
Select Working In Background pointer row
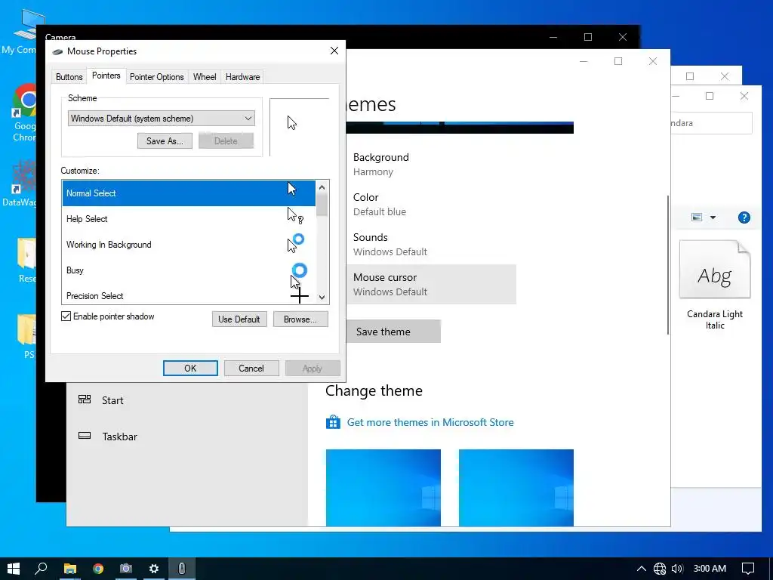pyautogui.click(x=189, y=245)
